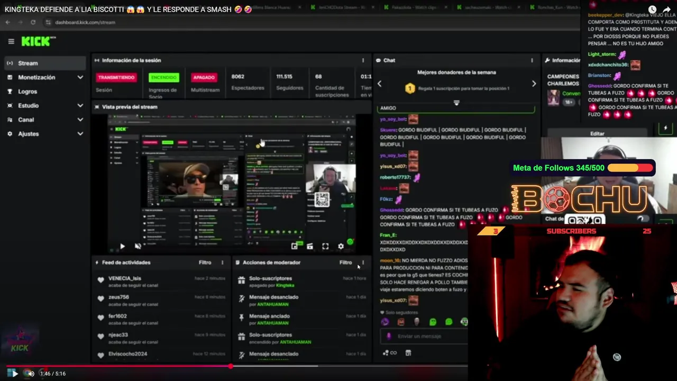The width and height of the screenshot is (677, 381).
Task: Open chat panel options menu
Action: click(532, 60)
